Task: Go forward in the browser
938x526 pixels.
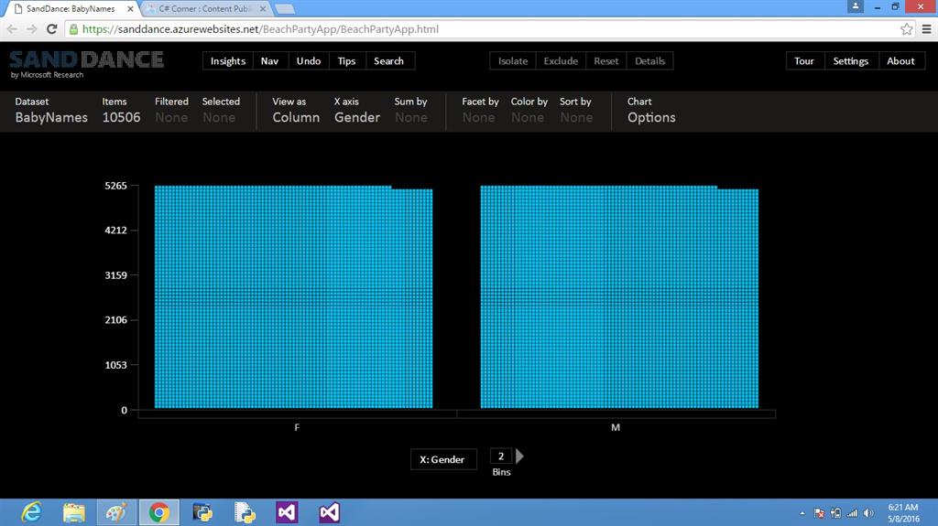Action: 32,28
